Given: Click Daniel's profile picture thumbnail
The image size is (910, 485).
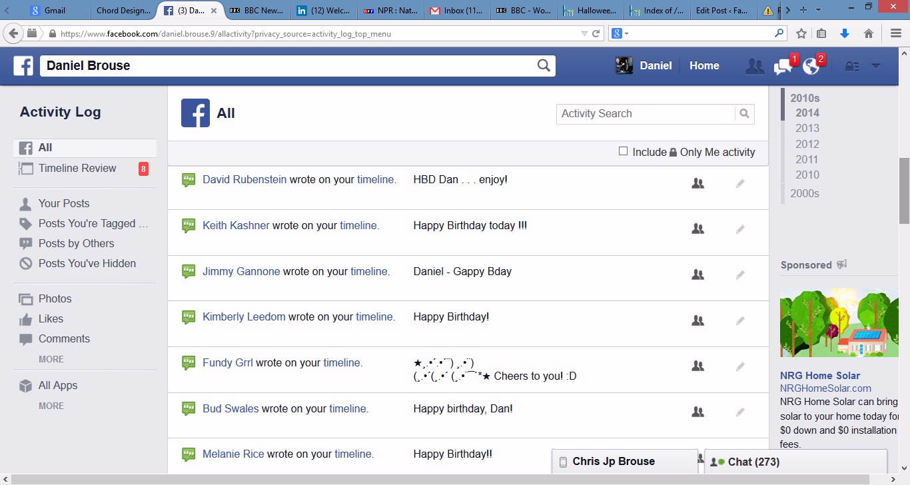Looking at the screenshot, I should 624,65.
